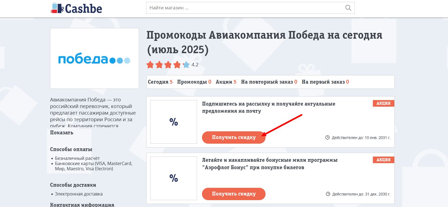Select the 'На первый заказ 0' tab
Screen dimensions: 448x207
click(325, 82)
